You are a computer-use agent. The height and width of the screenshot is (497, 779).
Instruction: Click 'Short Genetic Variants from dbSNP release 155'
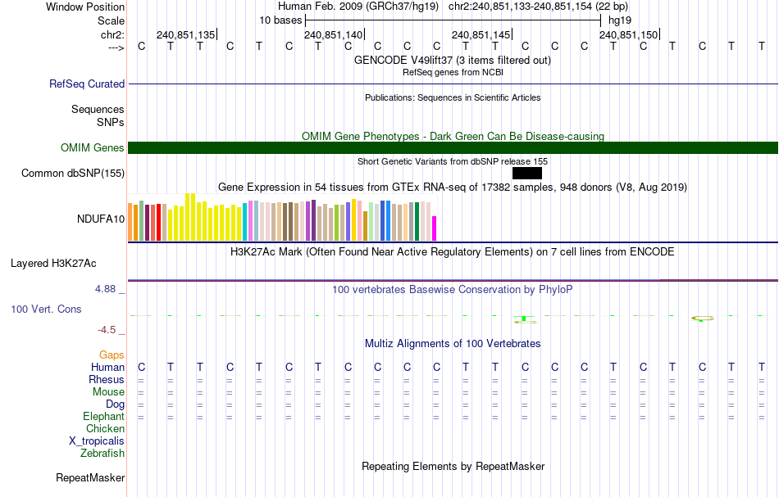click(453, 161)
